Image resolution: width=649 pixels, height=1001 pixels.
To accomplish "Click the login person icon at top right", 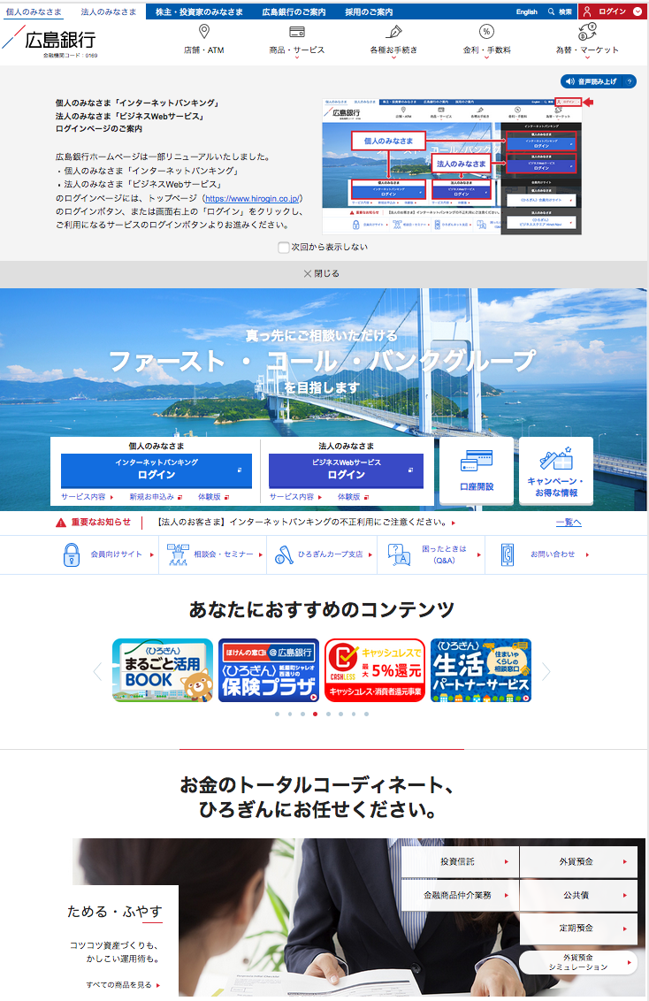I will coord(587,11).
